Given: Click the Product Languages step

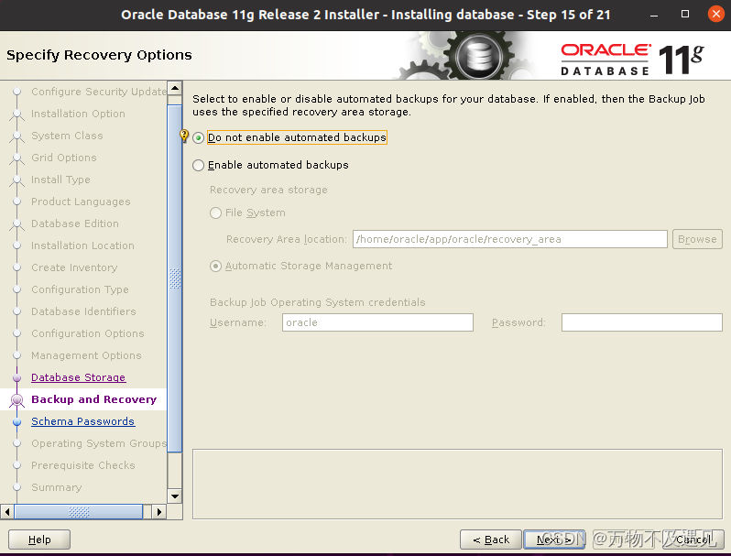Looking at the screenshot, I should click(x=81, y=202).
